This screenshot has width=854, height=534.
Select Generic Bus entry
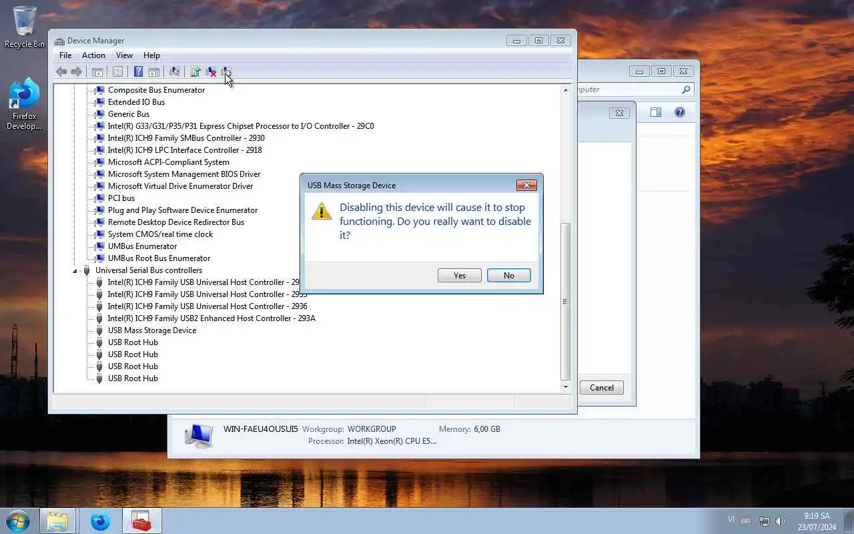click(129, 114)
